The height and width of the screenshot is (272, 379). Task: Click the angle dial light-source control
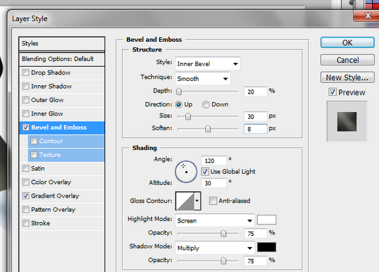pyautogui.click(x=186, y=172)
